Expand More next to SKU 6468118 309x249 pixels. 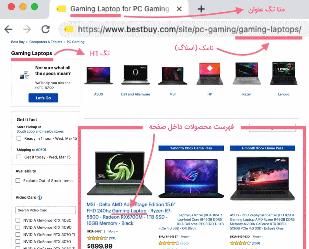click(x=113, y=231)
